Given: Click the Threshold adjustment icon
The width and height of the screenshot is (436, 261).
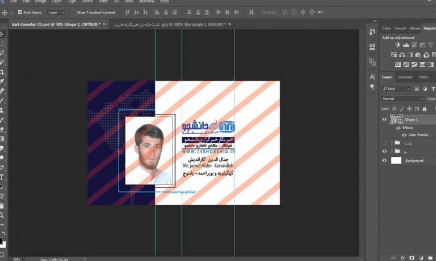Looking at the screenshot, I should coord(414,65).
